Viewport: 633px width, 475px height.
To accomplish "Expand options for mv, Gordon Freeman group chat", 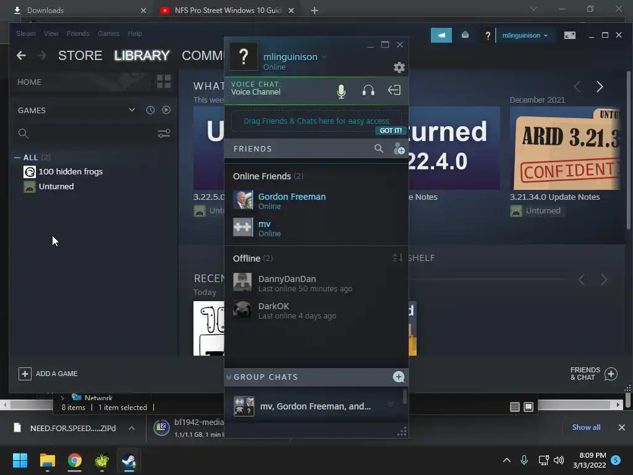I will pos(390,404).
